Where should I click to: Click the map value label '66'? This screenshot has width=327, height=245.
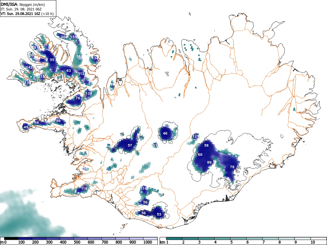point(37,122)
